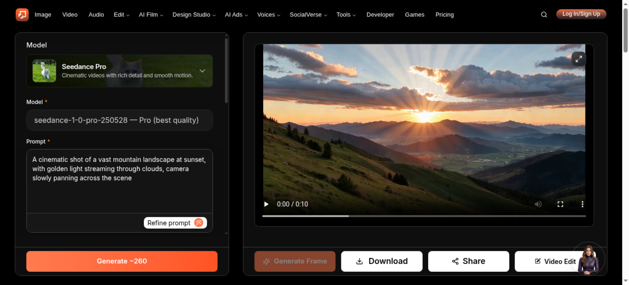Expand video preview with diagonal arrows icon
629x285 pixels.
pyautogui.click(x=579, y=59)
